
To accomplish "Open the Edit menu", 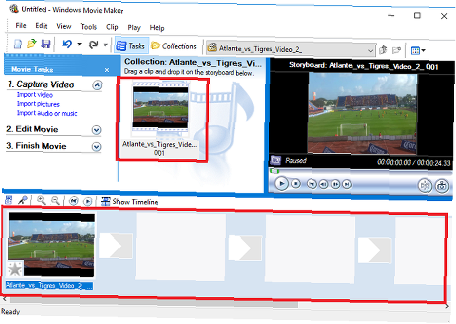I will 41,26.
